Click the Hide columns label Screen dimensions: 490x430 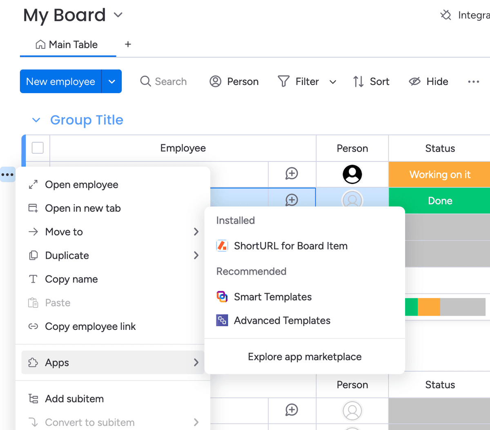[x=437, y=81]
